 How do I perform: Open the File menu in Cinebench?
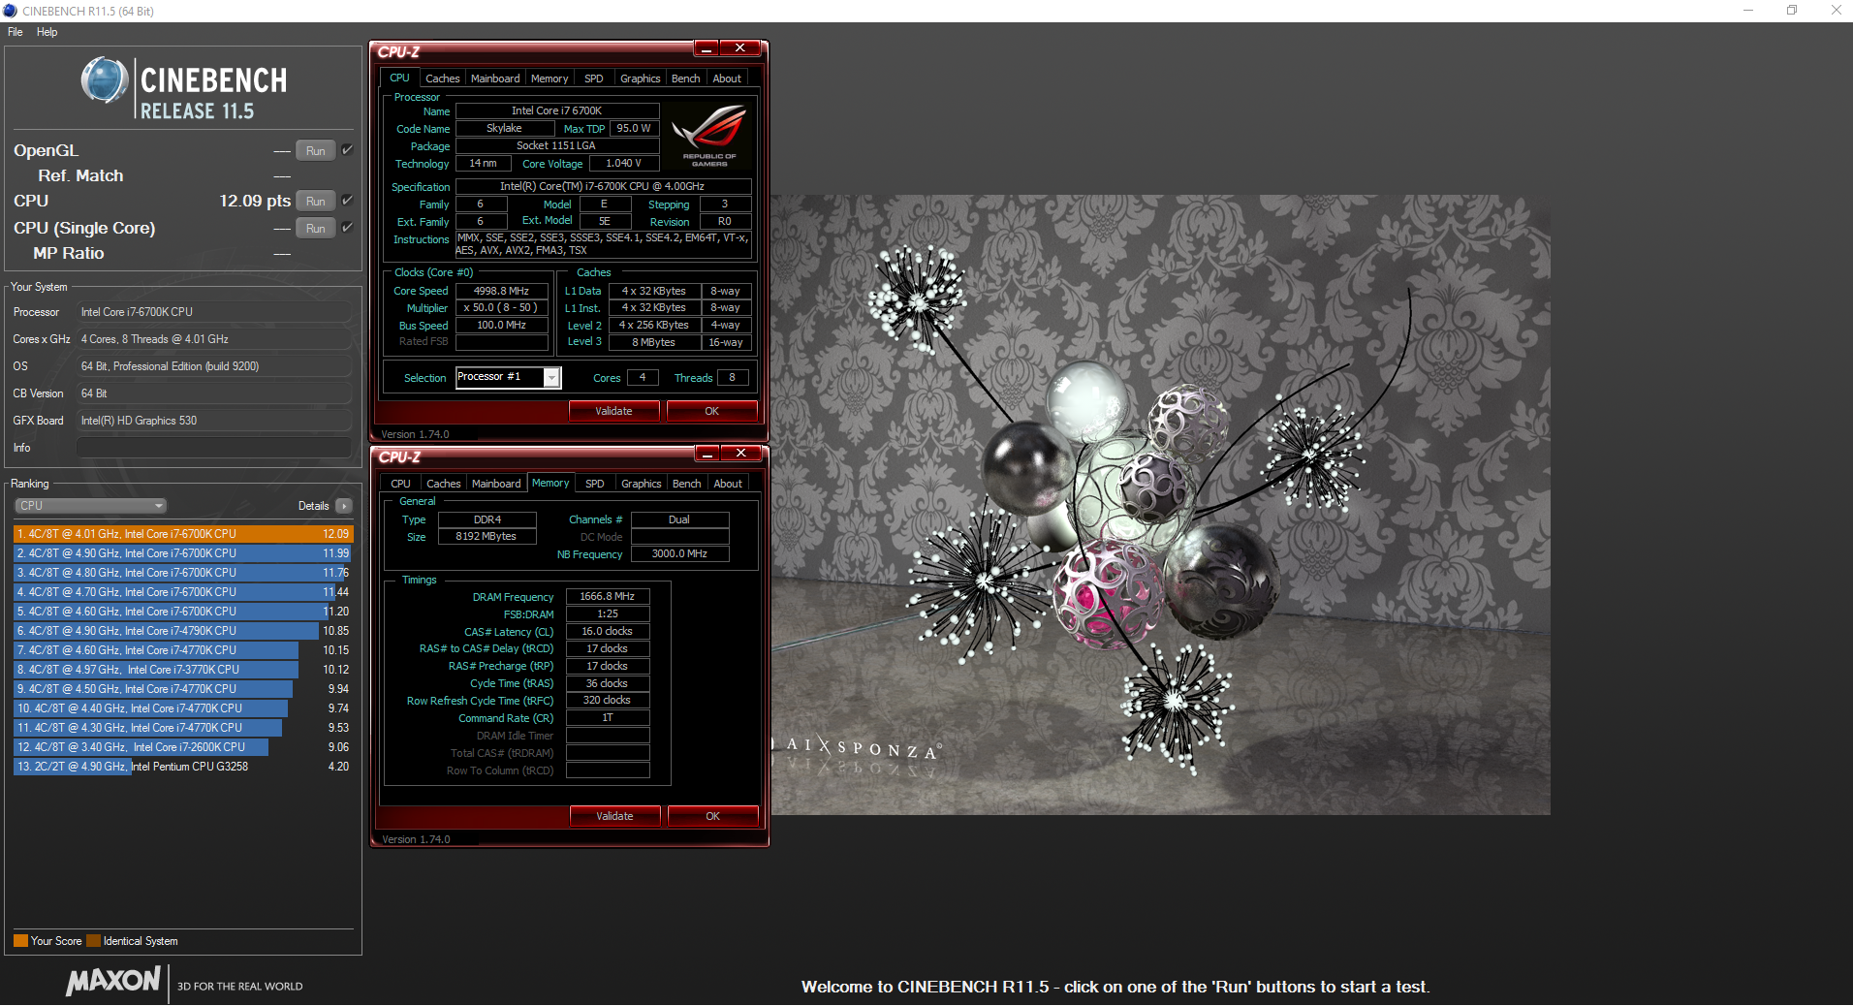pos(16,32)
